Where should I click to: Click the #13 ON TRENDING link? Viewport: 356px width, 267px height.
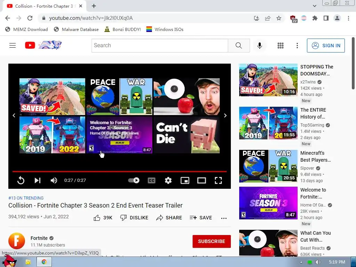click(26, 198)
